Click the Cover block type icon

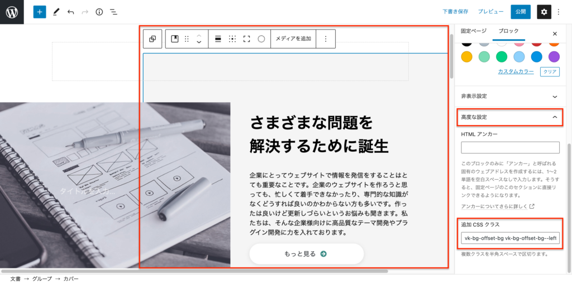tap(174, 39)
